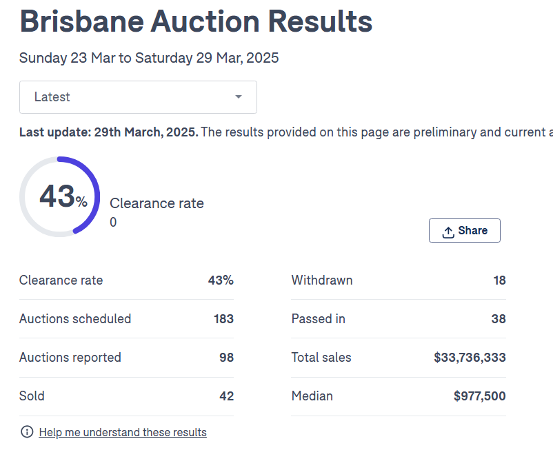Select the Passed in row showing 38
This screenshot has width=553, height=450.
399,319
